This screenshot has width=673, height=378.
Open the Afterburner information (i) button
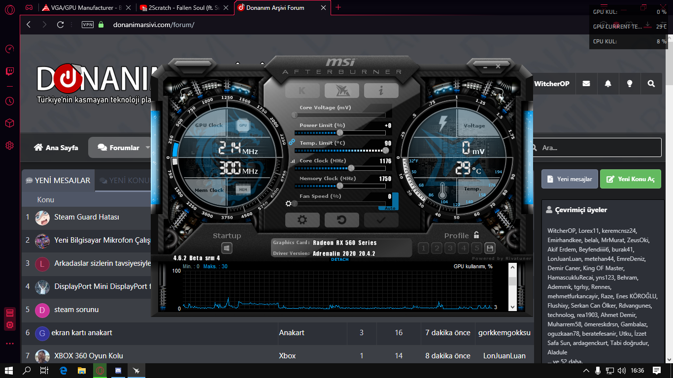[381, 91]
